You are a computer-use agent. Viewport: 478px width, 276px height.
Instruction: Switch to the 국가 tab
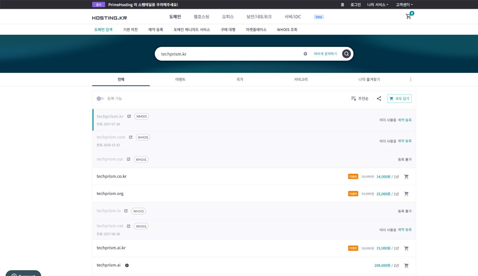tap(240, 79)
